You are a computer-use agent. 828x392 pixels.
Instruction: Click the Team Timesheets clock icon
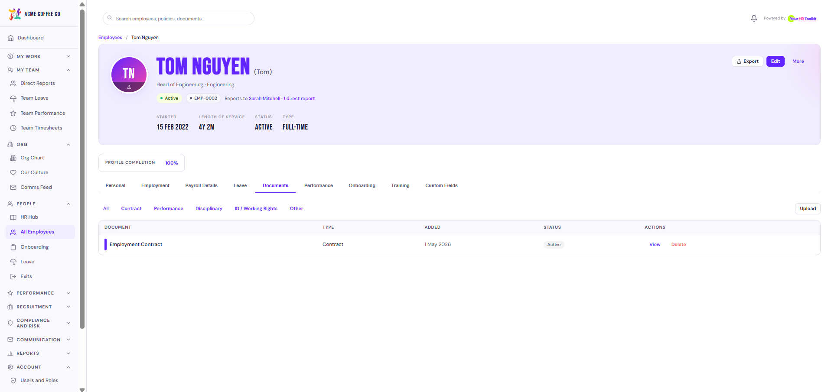pyautogui.click(x=13, y=128)
